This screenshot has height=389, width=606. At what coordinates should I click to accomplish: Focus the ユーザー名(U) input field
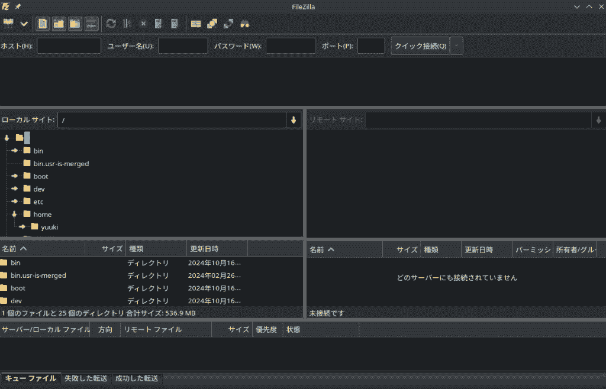pyautogui.click(x=183, y=46)
